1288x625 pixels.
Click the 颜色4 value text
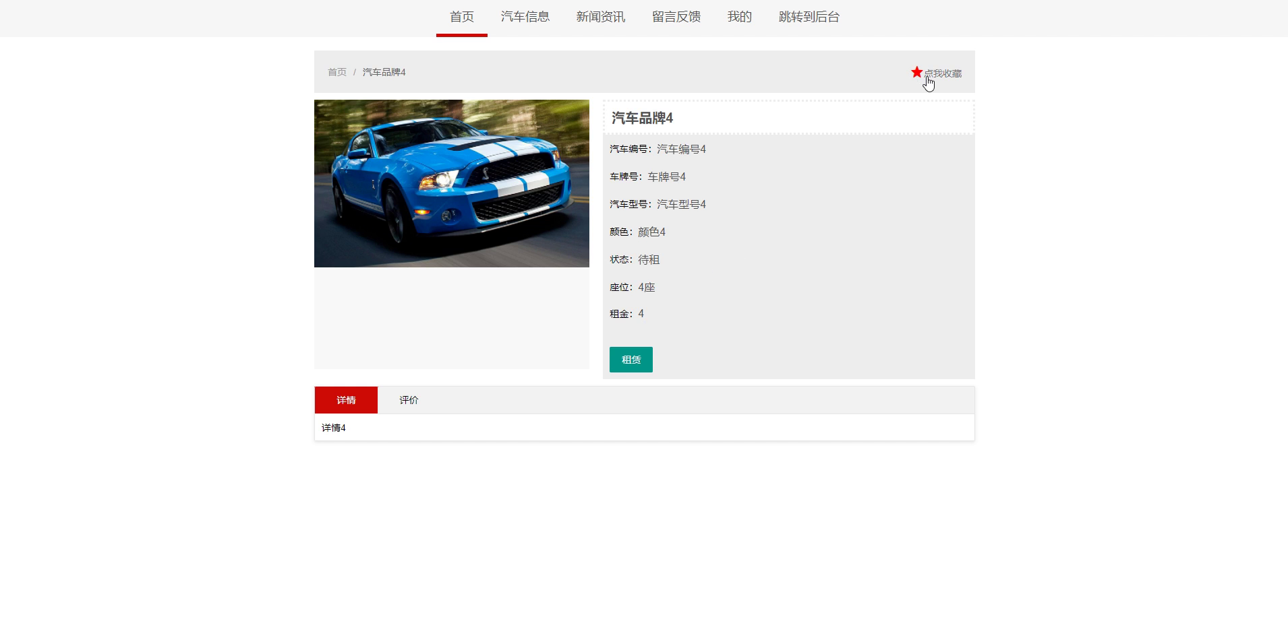tap(652, 232)
